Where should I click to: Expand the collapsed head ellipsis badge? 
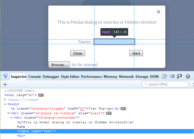click(22, 100)
